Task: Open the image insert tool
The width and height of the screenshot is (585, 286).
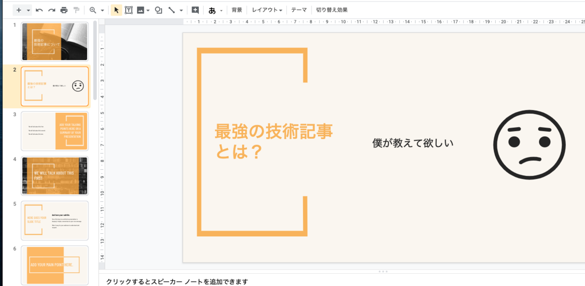Action: [x=140, y=9]
